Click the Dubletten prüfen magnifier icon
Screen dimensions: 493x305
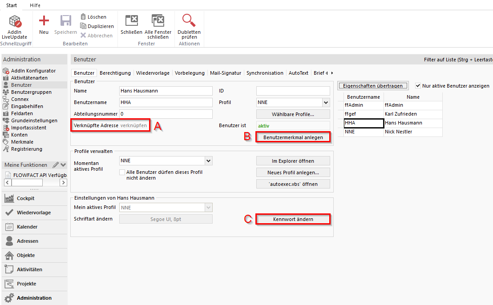pos(189,20)
